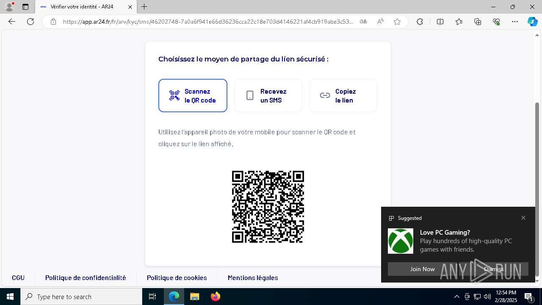Open network status tray icon

[x=477, y=297]
